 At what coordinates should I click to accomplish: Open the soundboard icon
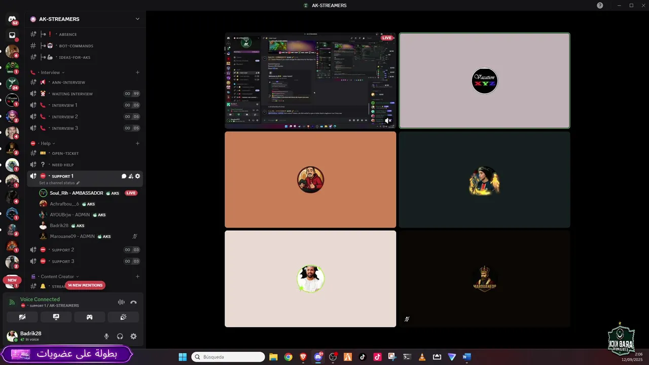click(123, 317)
